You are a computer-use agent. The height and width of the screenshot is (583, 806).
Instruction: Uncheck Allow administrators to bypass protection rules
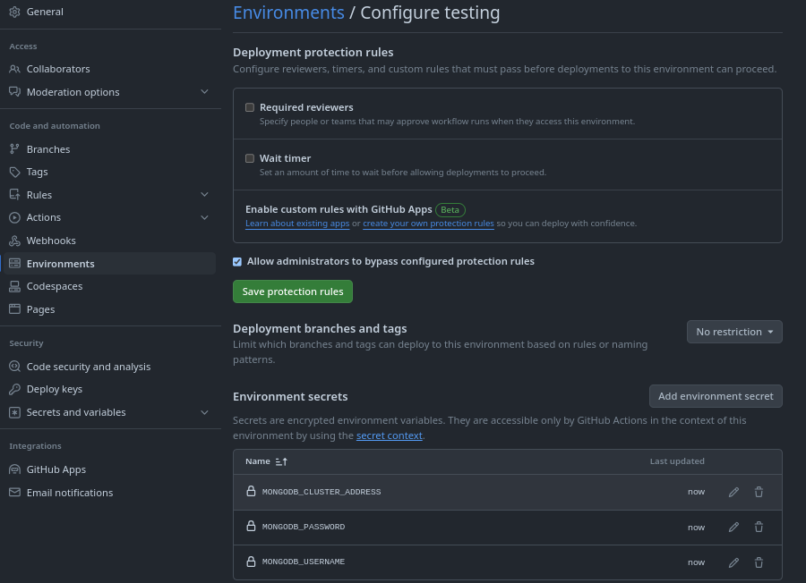pos(237,262)
